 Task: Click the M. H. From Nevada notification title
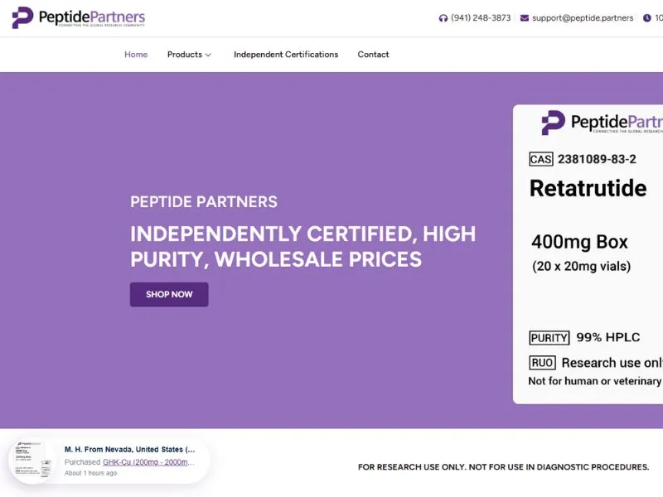(129, 450)
